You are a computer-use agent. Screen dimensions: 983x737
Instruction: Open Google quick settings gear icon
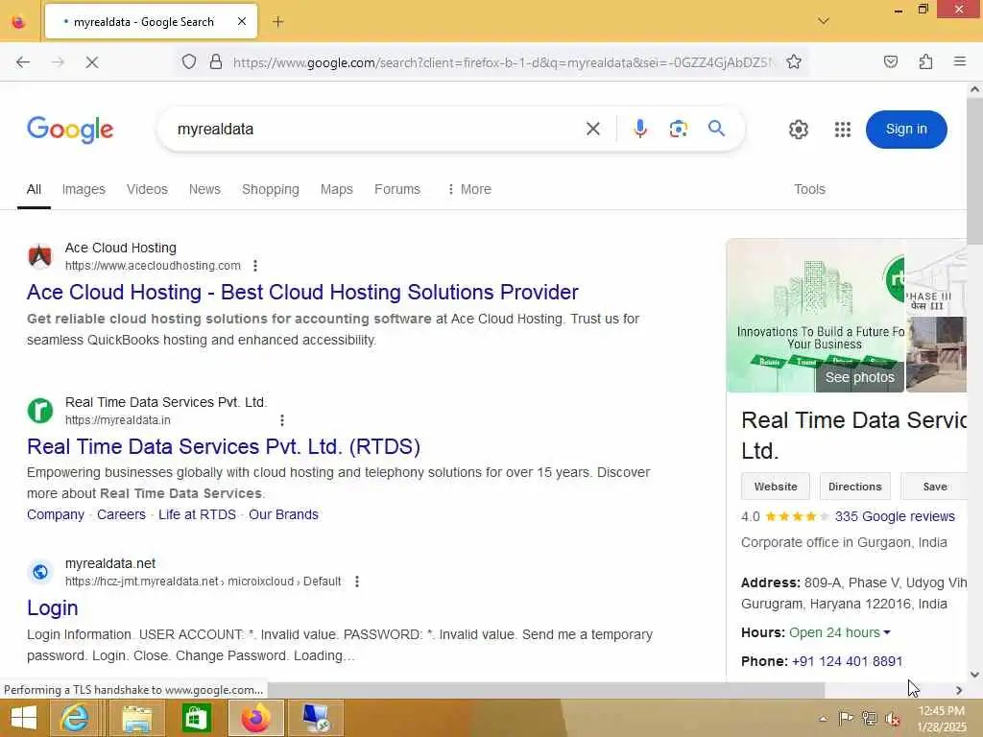click(x=798, y=130)
